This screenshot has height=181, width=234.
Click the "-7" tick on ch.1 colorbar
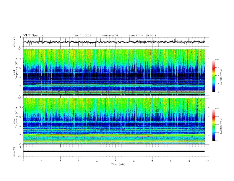(218, 92)
